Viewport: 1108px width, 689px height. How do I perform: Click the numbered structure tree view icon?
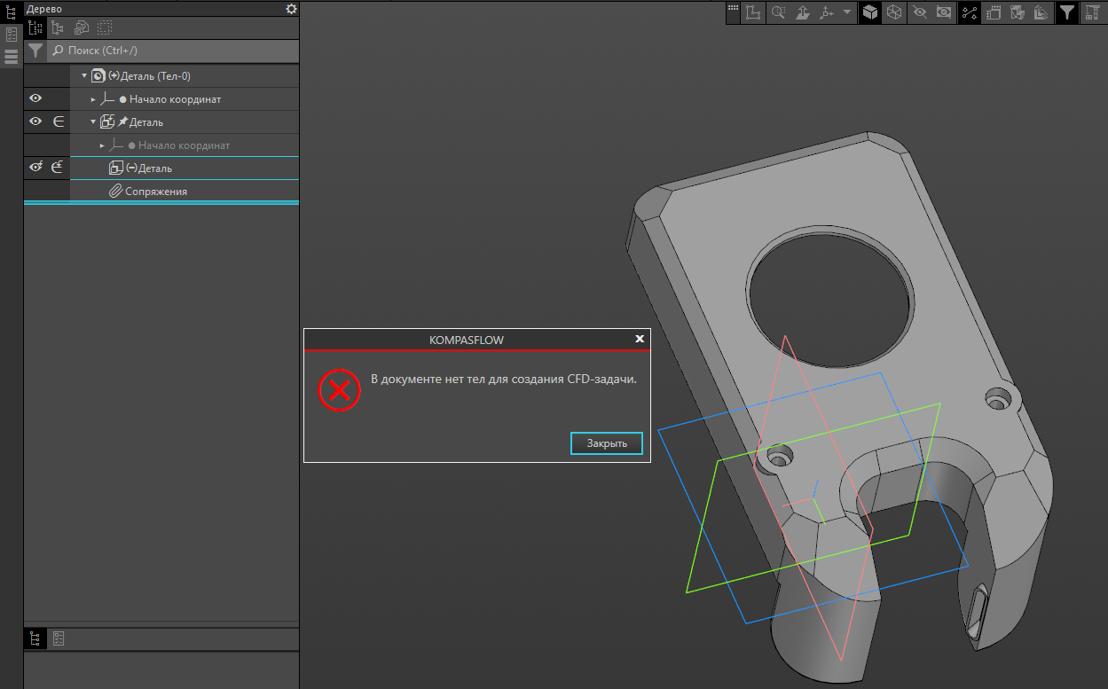[36, 28]
